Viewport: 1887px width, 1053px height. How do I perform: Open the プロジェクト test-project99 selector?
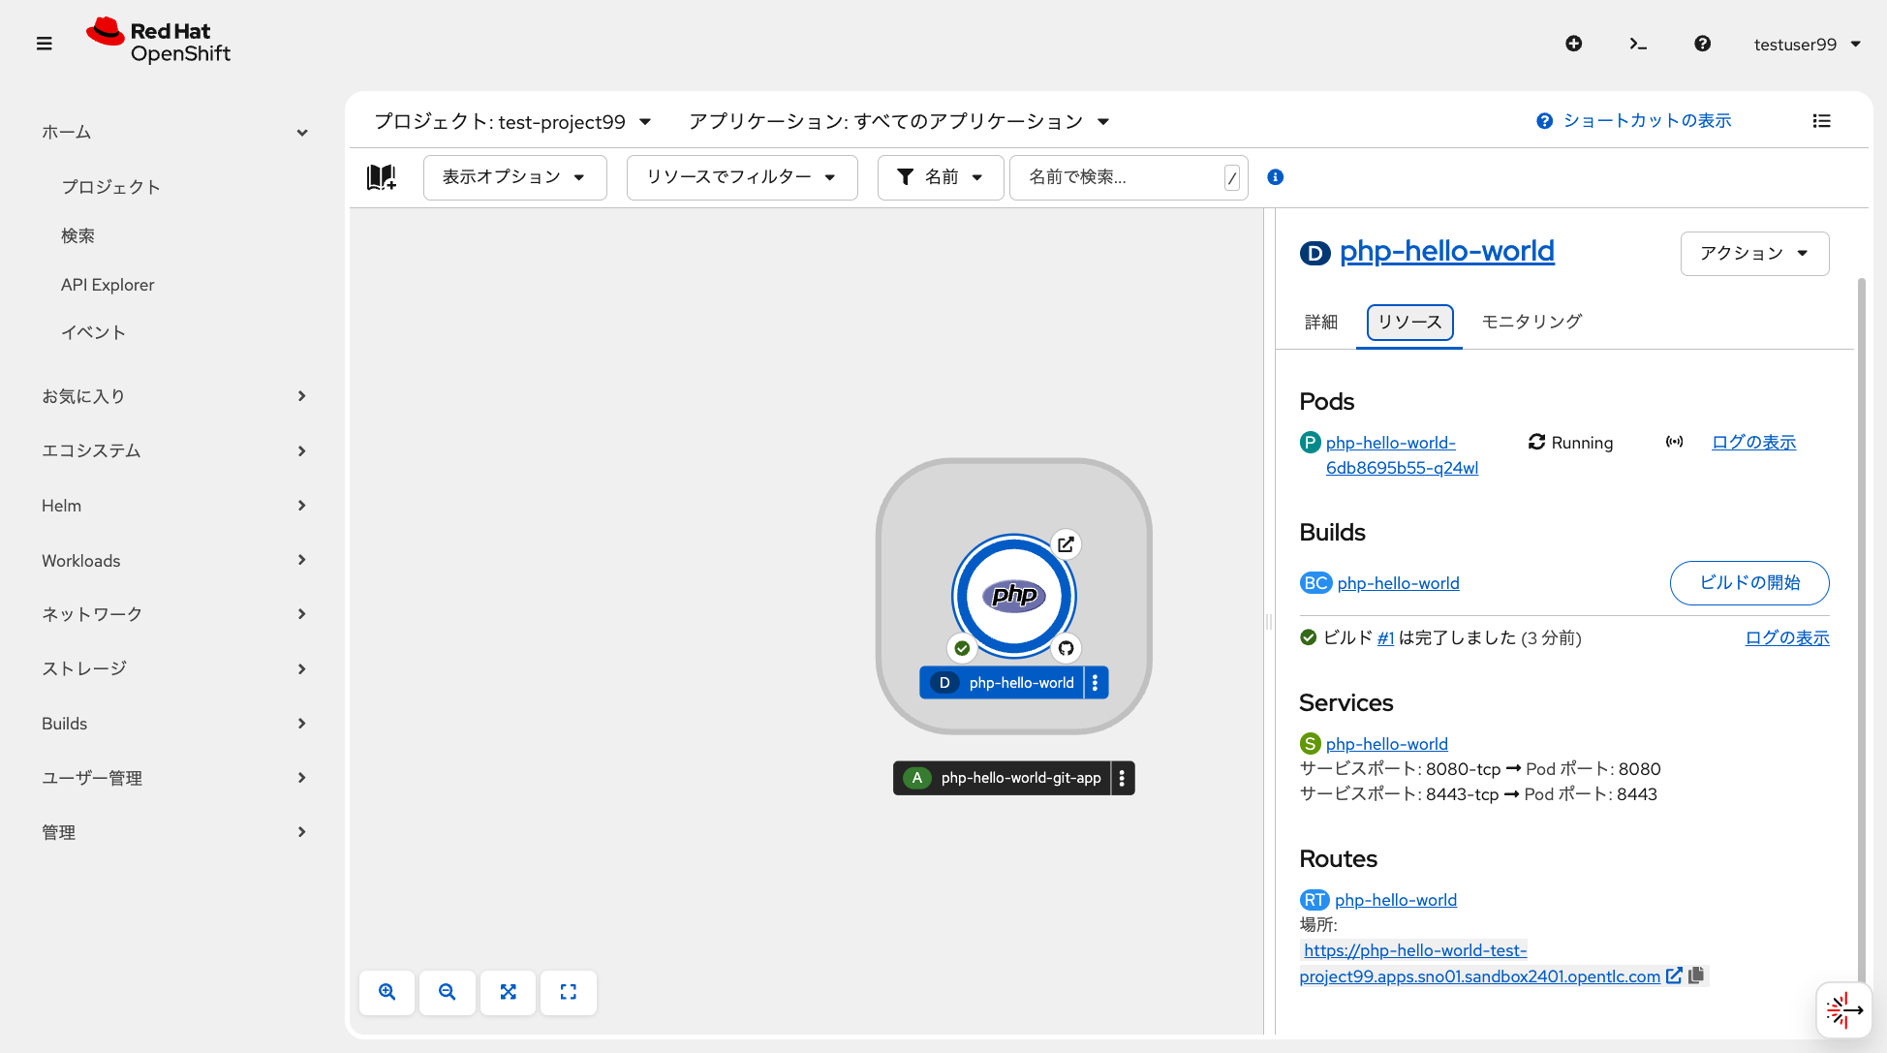512,122
